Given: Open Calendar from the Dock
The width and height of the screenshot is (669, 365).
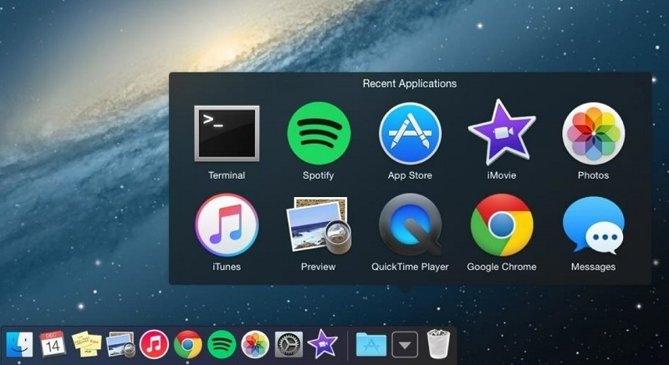Looking at the screenshot, I should click(x=53, y=343).
